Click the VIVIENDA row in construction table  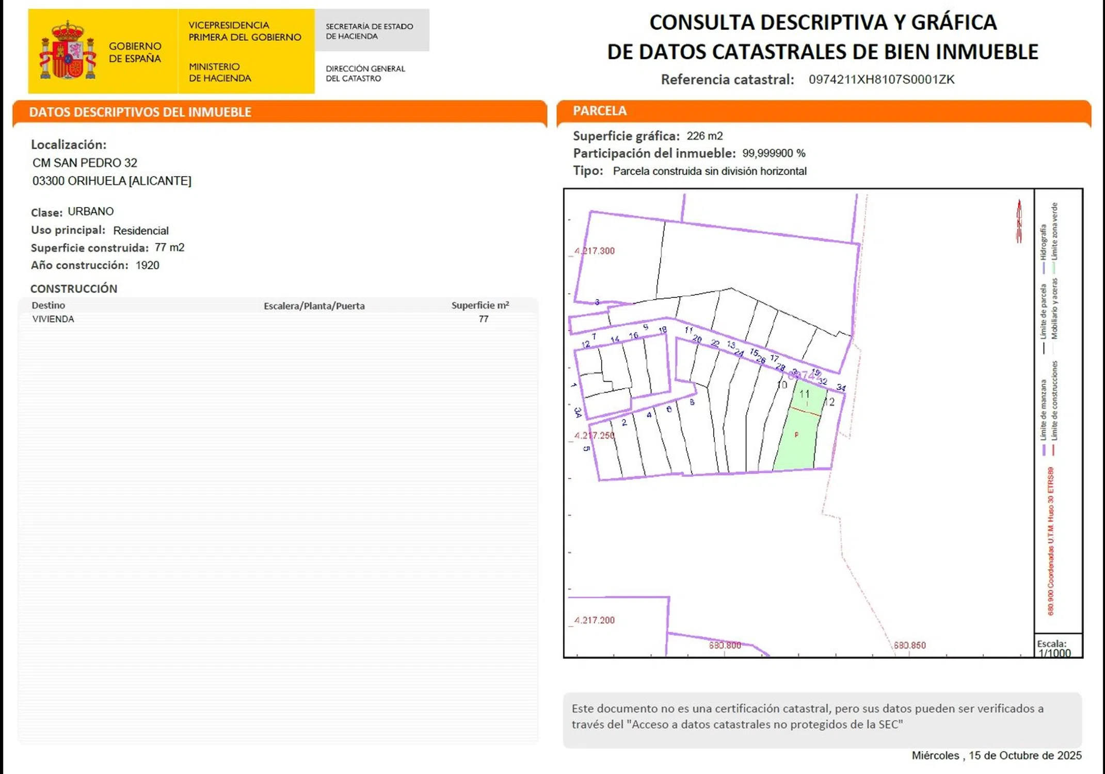coord(53,319)
